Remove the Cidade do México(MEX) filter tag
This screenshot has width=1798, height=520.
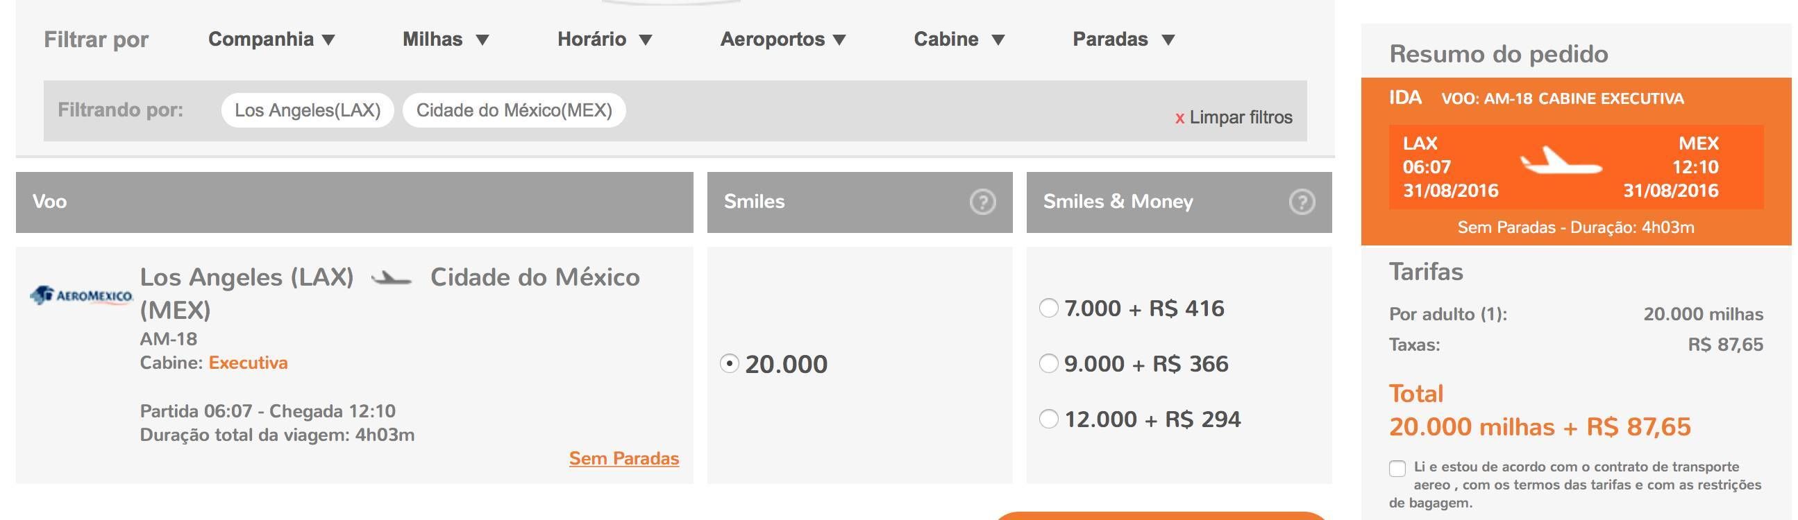514,110
